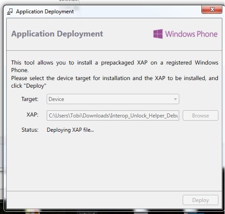The height and width of the screenshot is (214, 225).
Task: Close the Application Deployment window
Action: coord(212,9)
